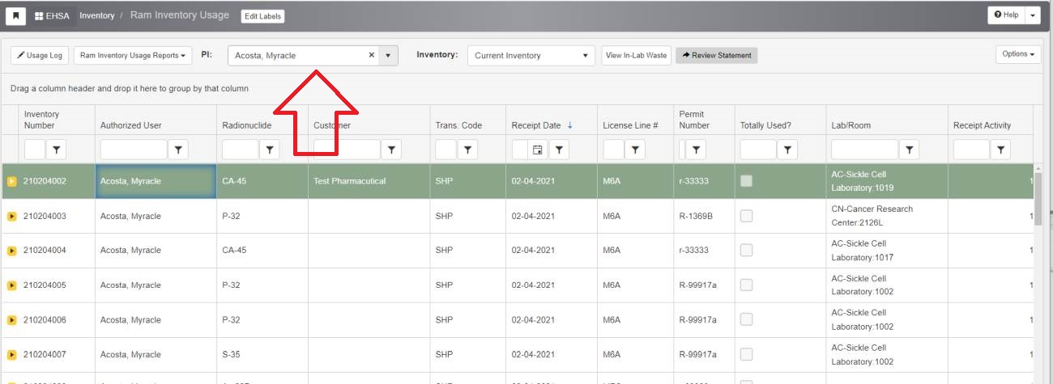Click the Lab/Room column filter icon

click(x=910, y=150)
